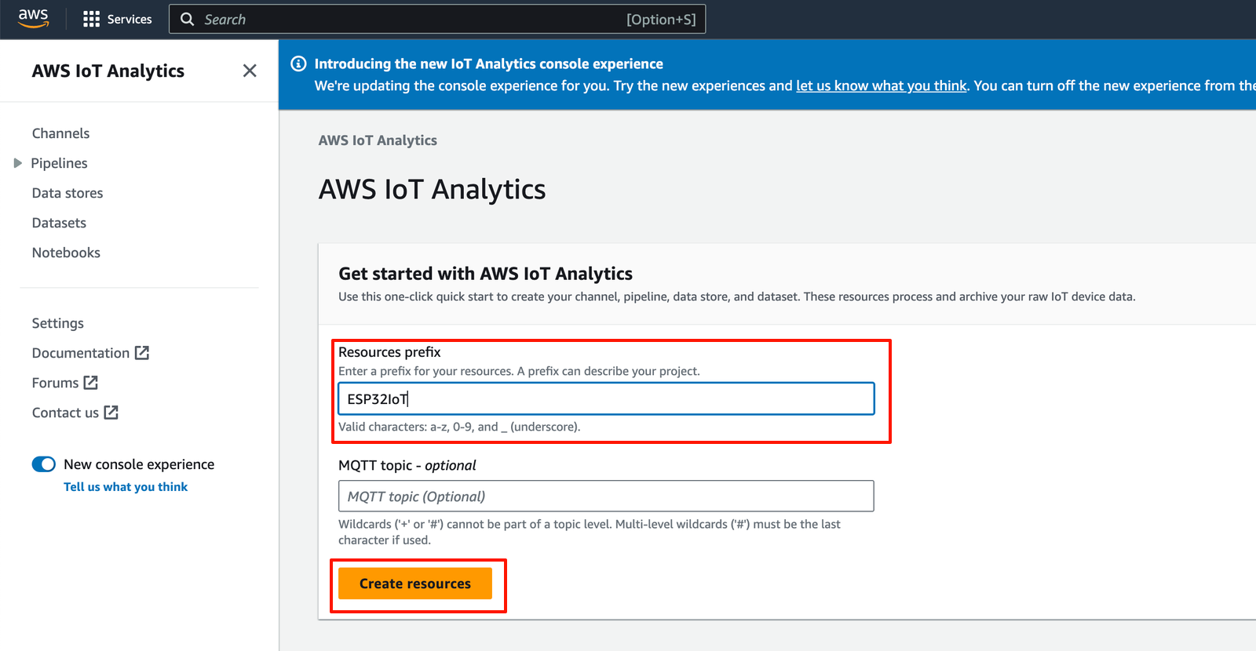Click the AWS logo home icon
The height and width of the screenshot is (651, 1256).
click(34, 19)
